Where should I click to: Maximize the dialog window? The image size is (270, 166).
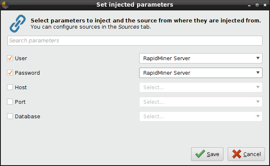click(257, 5)
